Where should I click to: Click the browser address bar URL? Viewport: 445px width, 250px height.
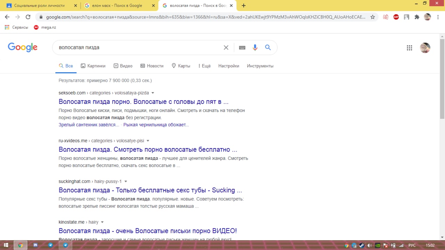pyautogui.click(x=205, y=17)
